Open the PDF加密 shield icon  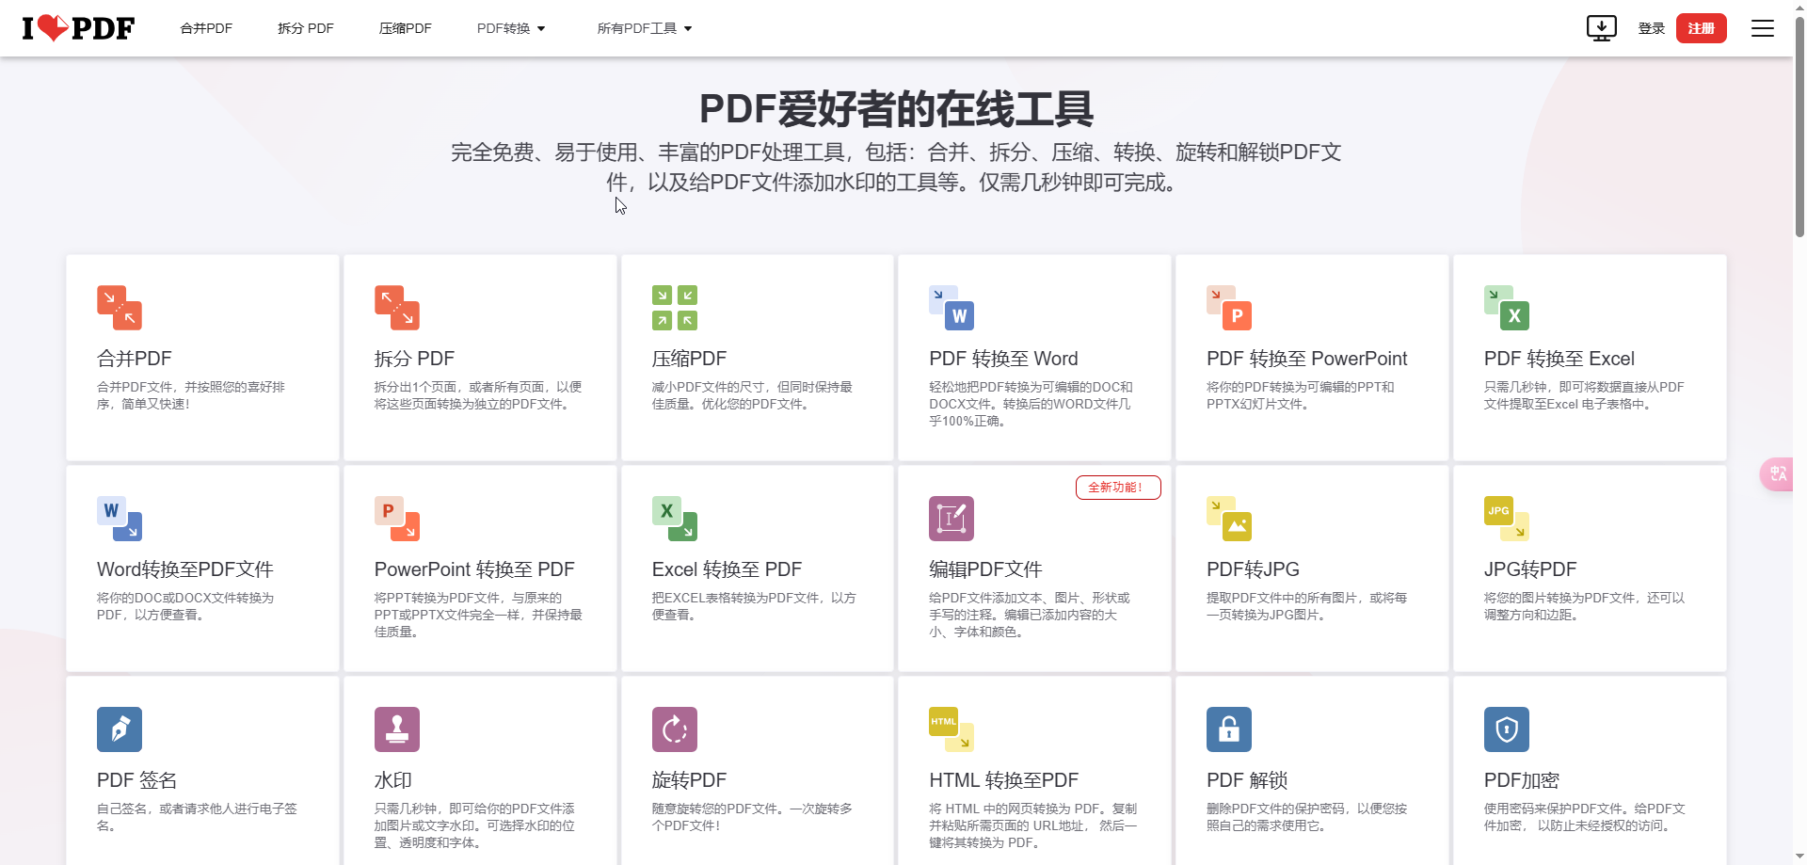click(x=1507, y=729)
